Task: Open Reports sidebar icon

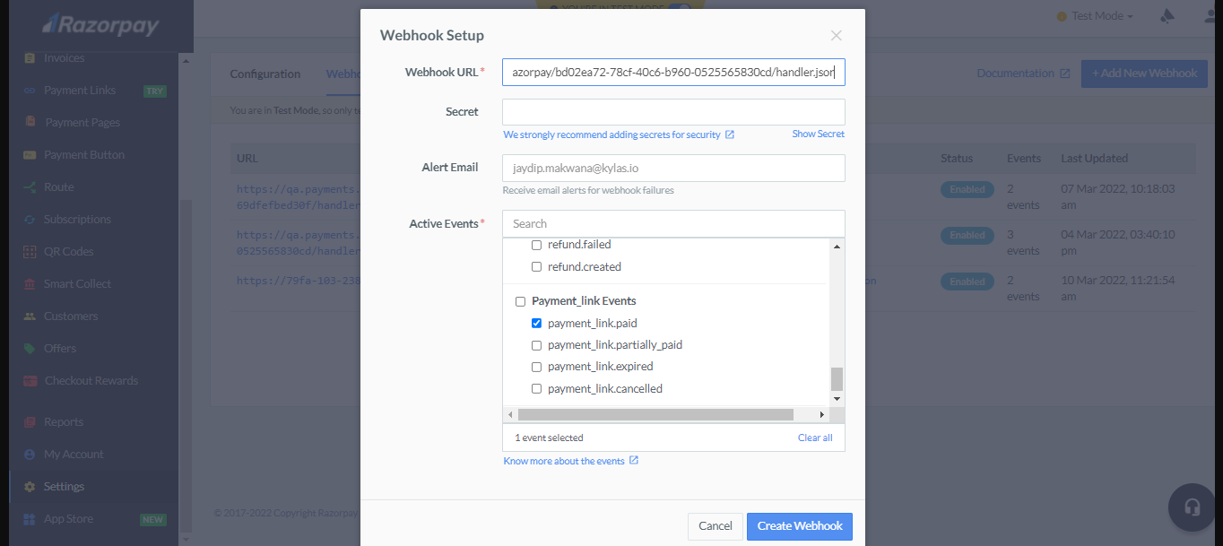Action: (x=30, y=422)
